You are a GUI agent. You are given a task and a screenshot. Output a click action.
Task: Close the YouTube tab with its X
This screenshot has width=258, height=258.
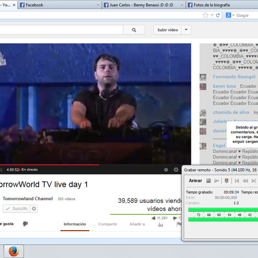click(x=14, y=5)
